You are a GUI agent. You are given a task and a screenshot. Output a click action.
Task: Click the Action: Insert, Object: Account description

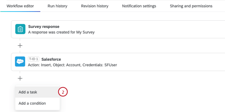(x=72, y=65)
